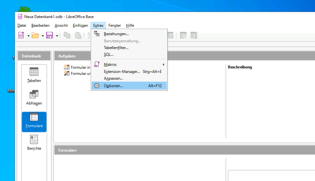Click the Paste clipboard icon
315x181 pixels.
tap(78, 35)
